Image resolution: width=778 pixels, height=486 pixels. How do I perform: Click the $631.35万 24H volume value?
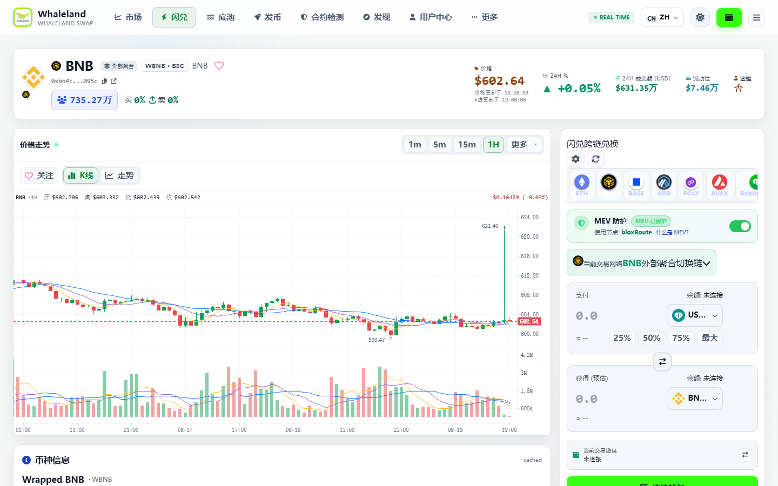point(636,88)
